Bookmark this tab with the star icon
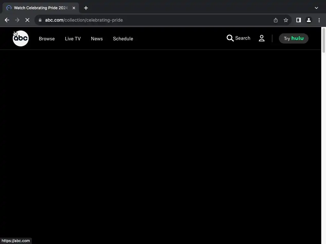 point(286,20)
